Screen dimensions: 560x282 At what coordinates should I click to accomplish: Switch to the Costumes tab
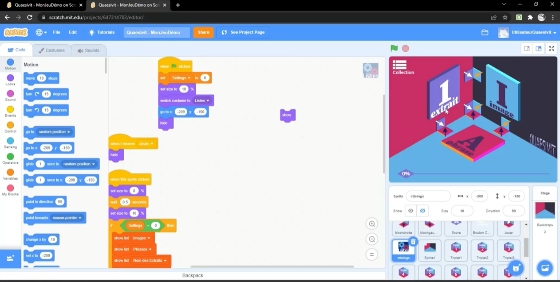(51, 50)
